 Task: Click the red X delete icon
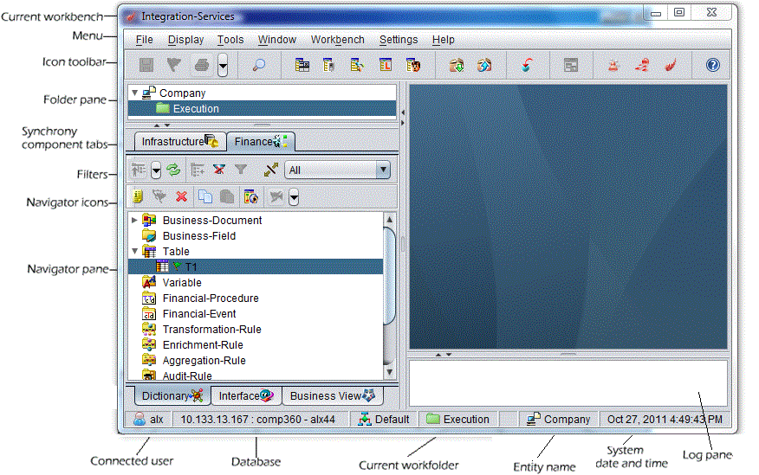point(181,197)
